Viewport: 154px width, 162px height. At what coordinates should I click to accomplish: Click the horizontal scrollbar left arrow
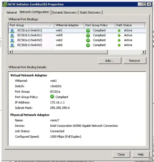(11, 52)
